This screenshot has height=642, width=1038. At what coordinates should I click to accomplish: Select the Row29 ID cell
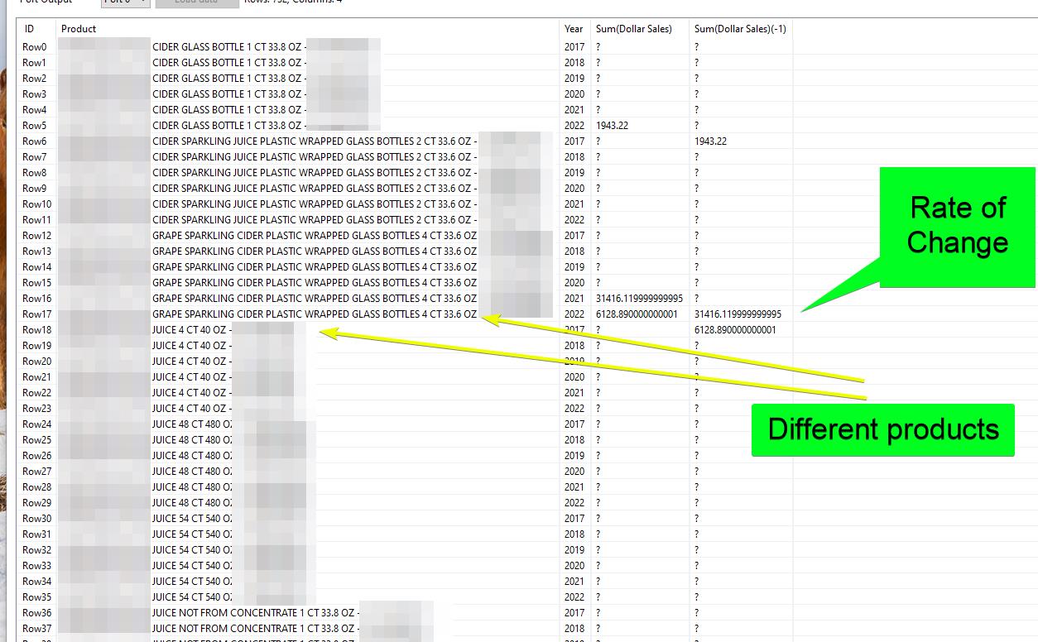36,503
